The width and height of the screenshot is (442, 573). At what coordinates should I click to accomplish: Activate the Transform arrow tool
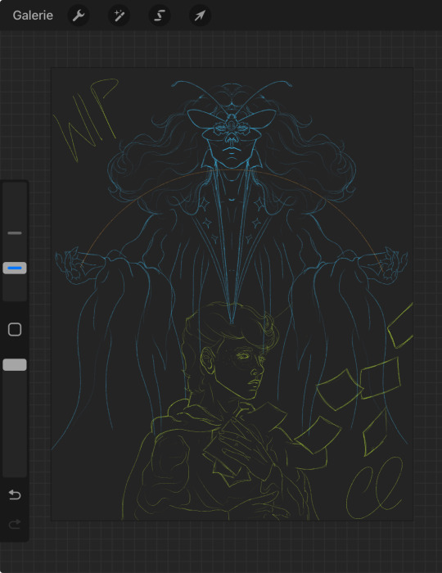pyautogui.click(x=200, y=16)
